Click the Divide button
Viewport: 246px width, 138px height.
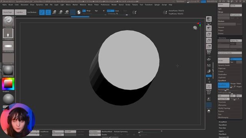click(x=224, y=61)
